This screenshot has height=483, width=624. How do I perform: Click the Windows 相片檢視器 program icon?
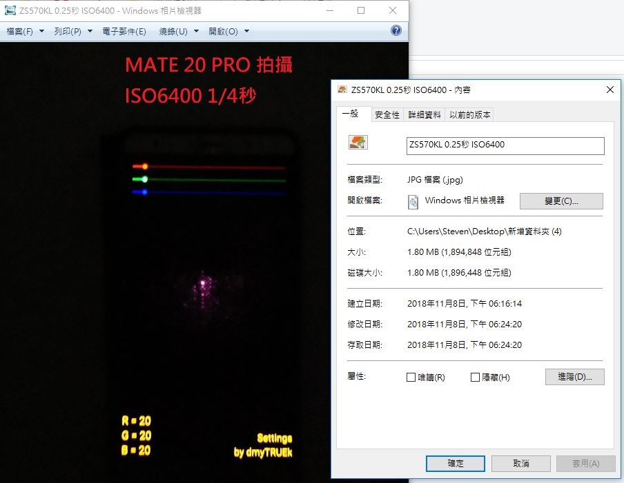click(x=413, y=202)
